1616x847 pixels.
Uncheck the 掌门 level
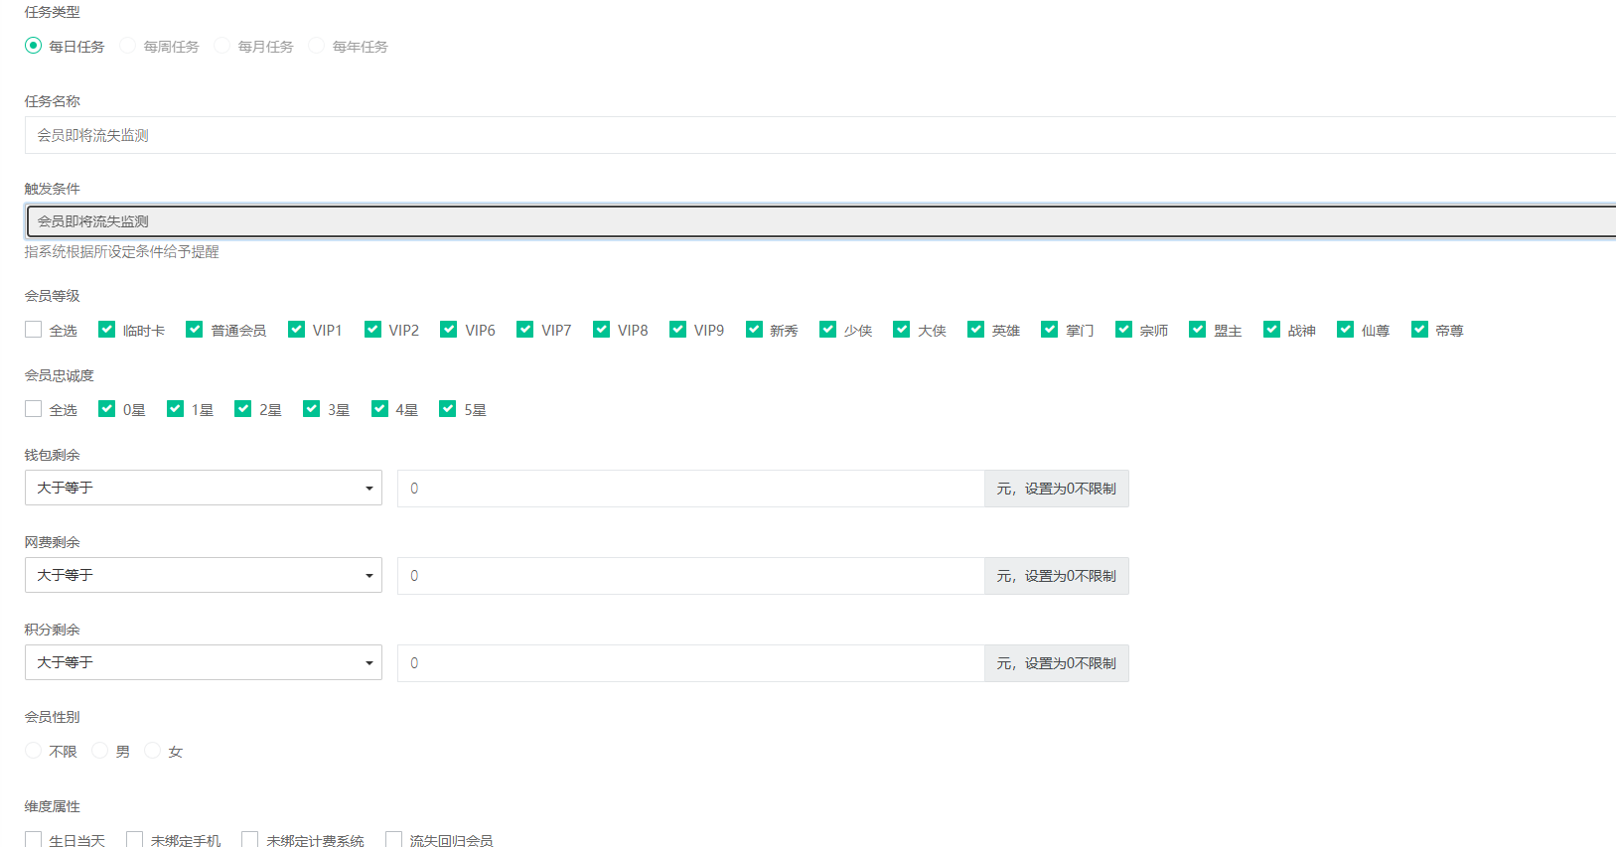click(x=1049, y=330)
